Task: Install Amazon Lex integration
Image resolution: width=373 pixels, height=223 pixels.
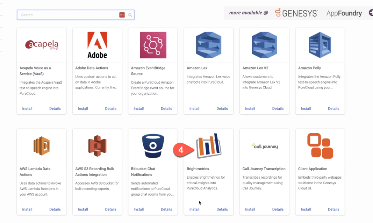Action: pyautogui.click(x=194, y=108)
